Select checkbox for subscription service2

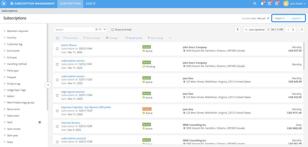click(x=57, y=142)
